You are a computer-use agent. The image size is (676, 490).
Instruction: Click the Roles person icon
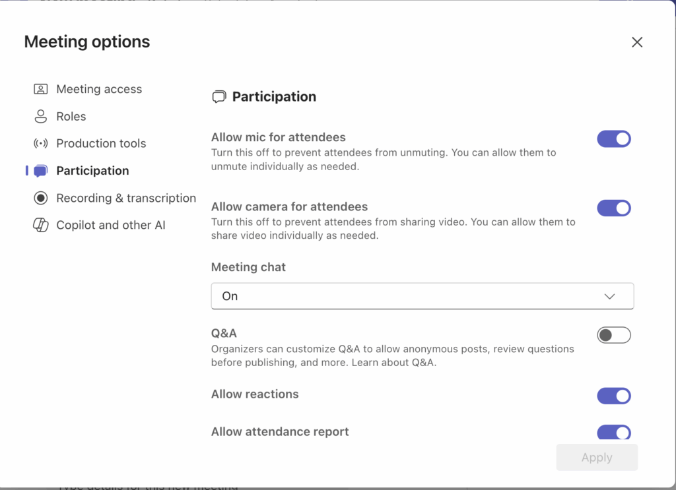41,117
